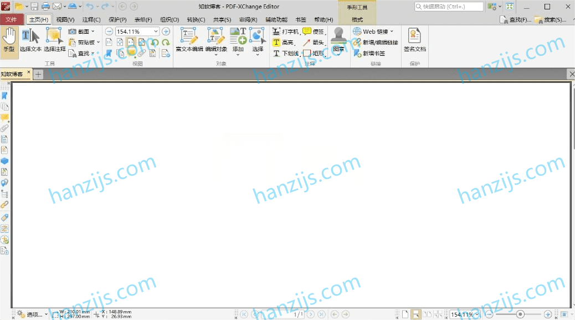
Task: Activate the 选择文本 select text tool
Action: [x=30, y=39]
